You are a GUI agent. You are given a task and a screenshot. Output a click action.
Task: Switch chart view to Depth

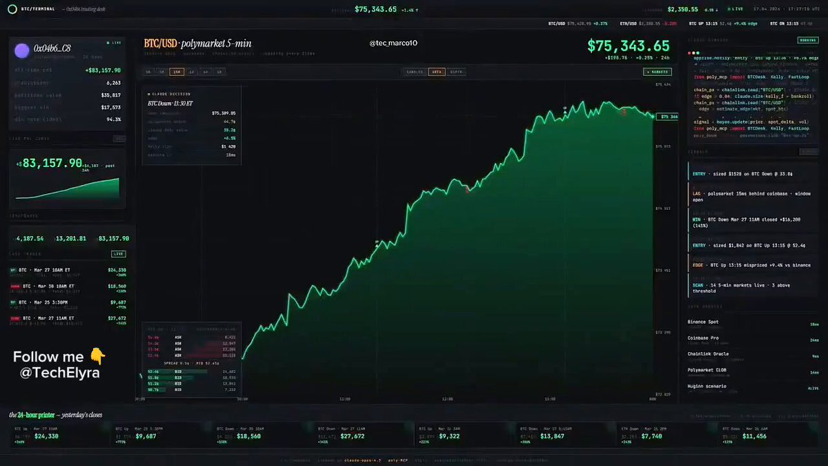point(456,71)
